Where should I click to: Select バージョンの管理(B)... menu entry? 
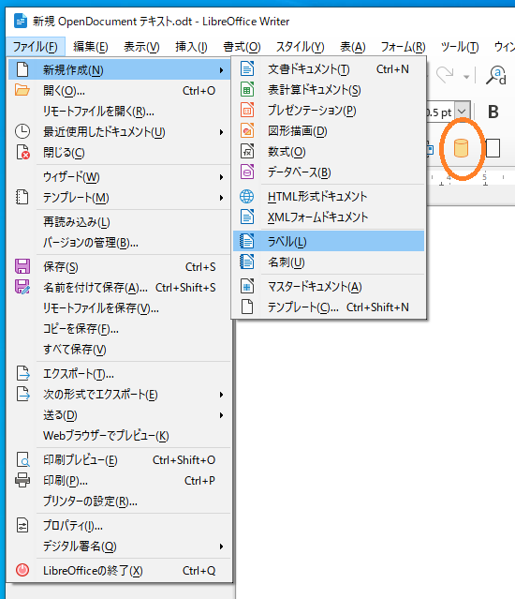(119, 243)
